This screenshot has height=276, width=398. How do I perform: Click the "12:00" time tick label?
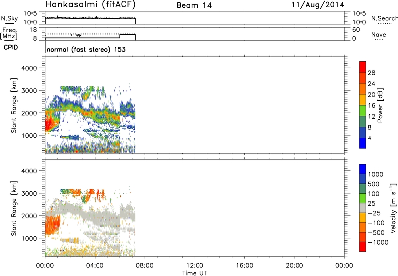pos(195,266)
